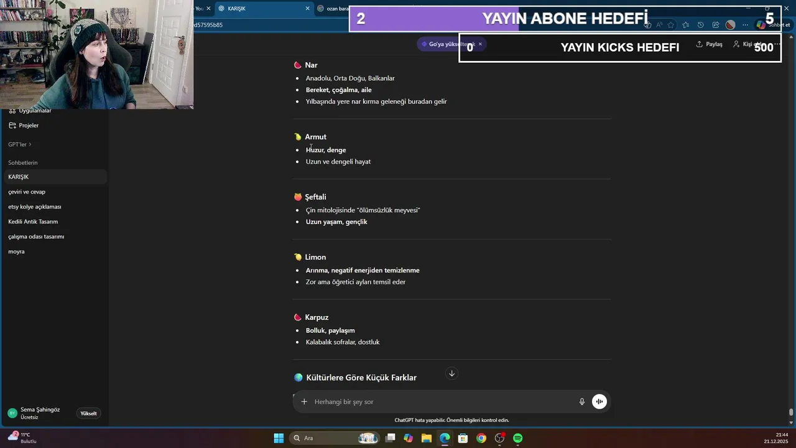This screenshot has height=448, width=796.
Task: Expand the GPT'ler section chevron
Action: point(30,144)
